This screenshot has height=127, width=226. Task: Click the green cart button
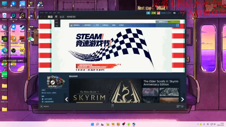pyautogui.click(x=174, y=22)
